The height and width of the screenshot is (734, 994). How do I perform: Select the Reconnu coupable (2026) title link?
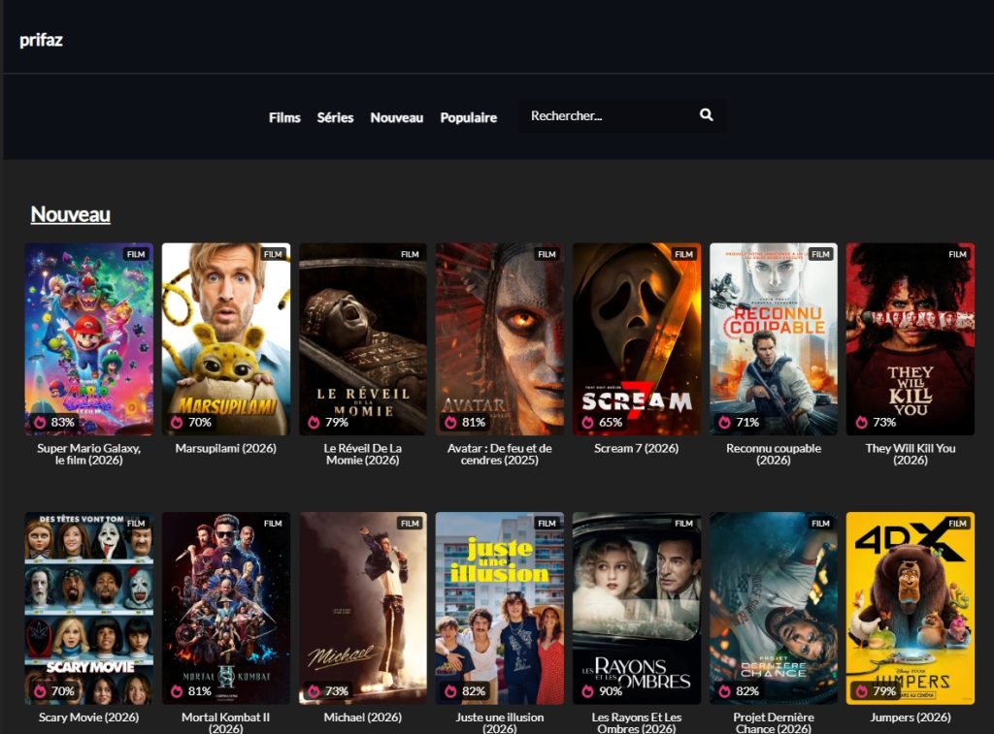coord(774,454)
